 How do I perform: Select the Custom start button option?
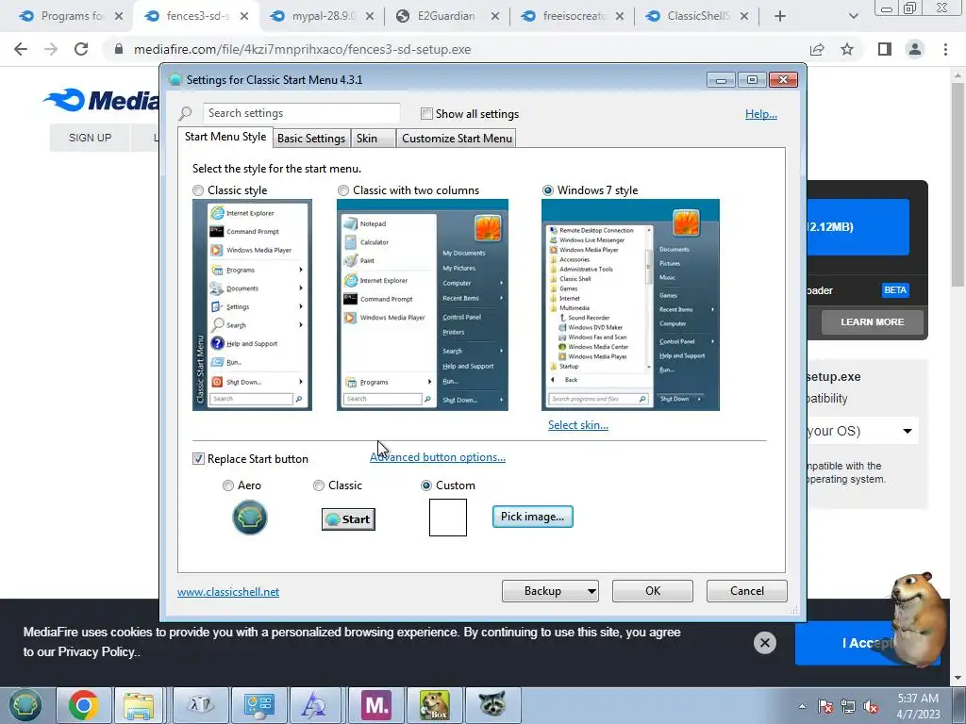point(425,485)
